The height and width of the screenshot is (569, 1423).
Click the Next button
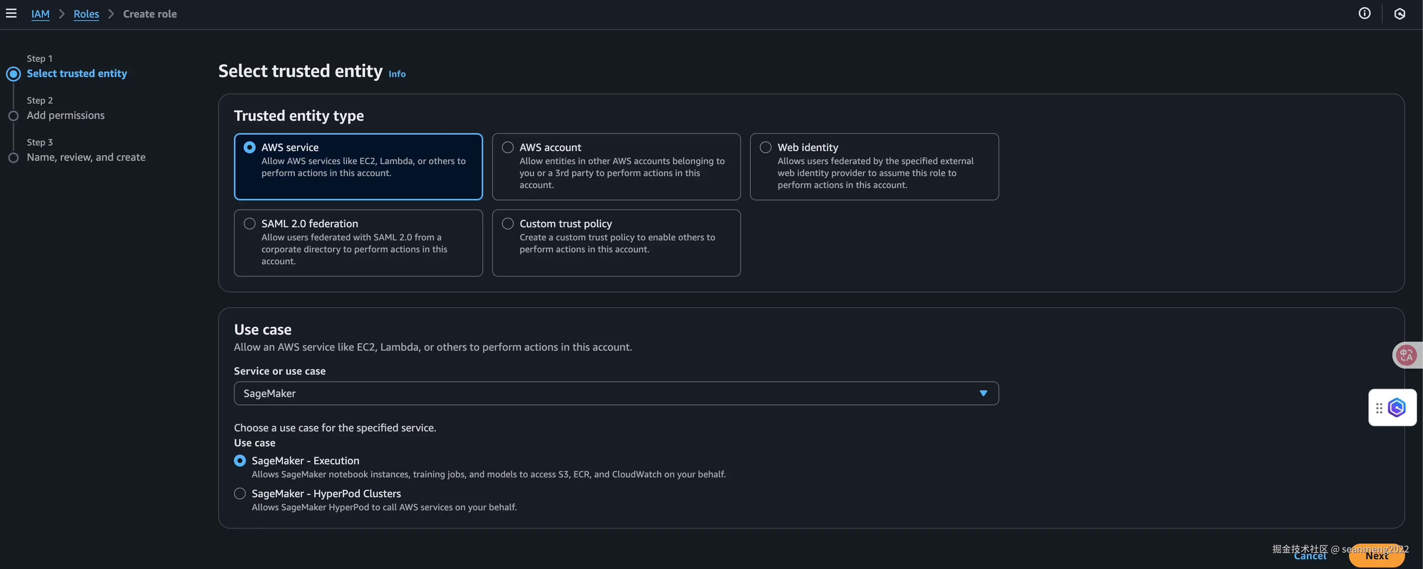(1377, 556)
